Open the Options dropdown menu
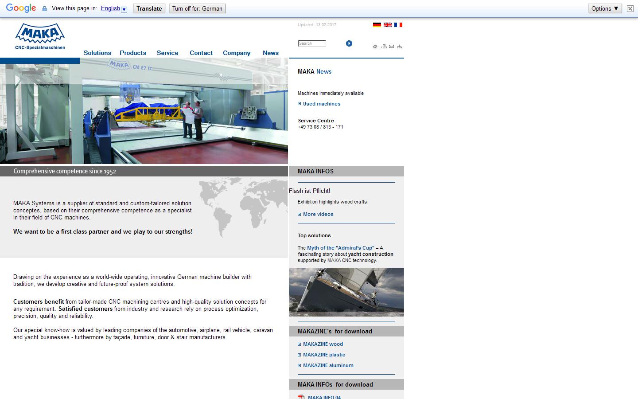638x399 pixels. (x=605, y=8)
